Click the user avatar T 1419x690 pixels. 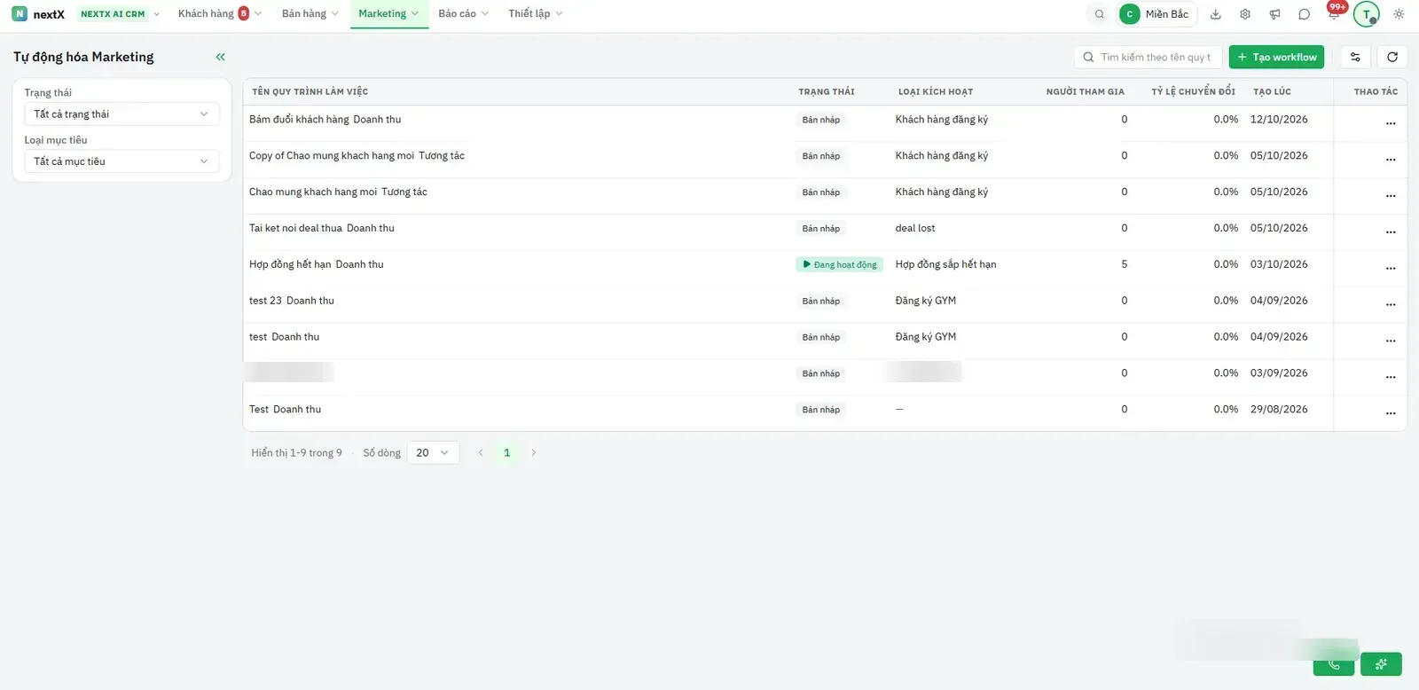(1367, 14)
